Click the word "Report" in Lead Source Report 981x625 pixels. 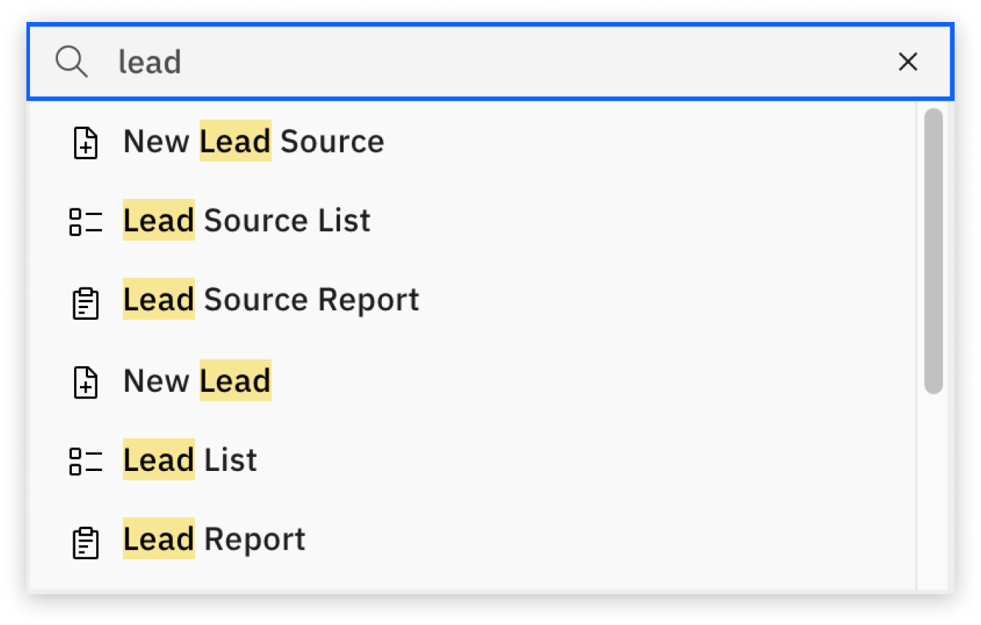click(366, 300)
